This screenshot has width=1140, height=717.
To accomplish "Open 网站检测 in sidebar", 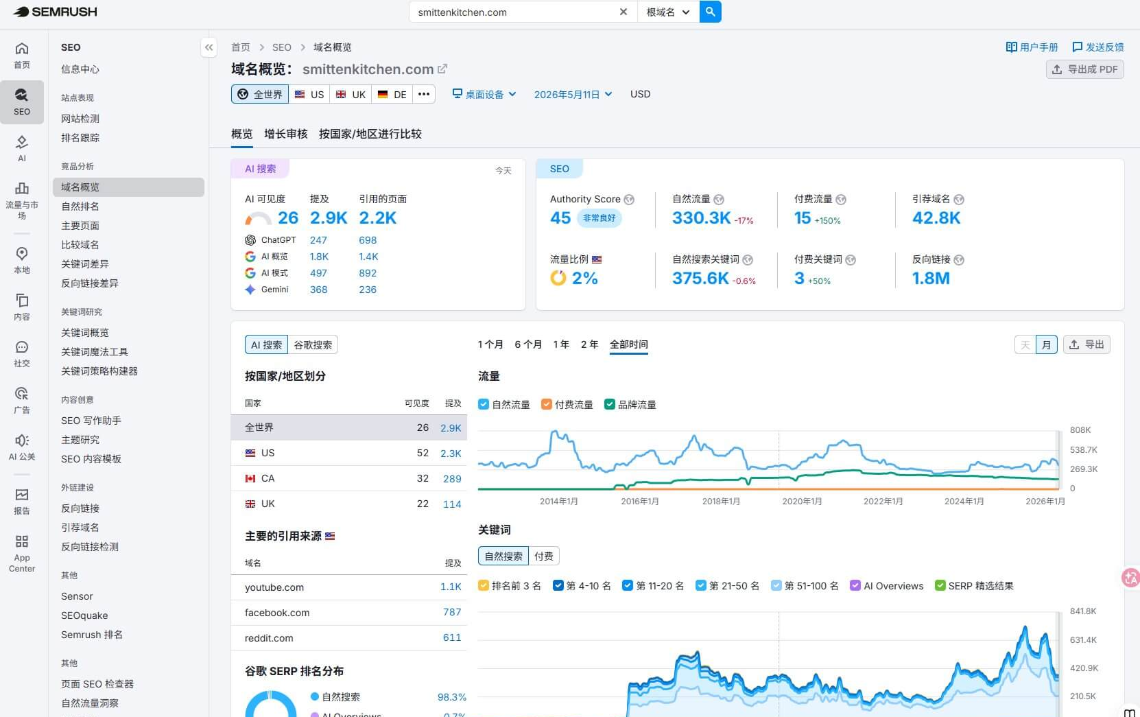I will tap(80, 119).
